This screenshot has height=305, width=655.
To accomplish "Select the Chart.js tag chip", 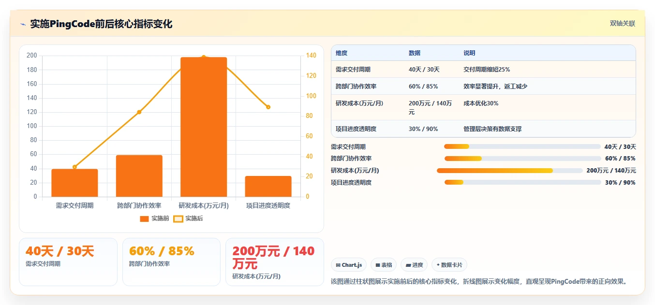I will coord(349,265).
